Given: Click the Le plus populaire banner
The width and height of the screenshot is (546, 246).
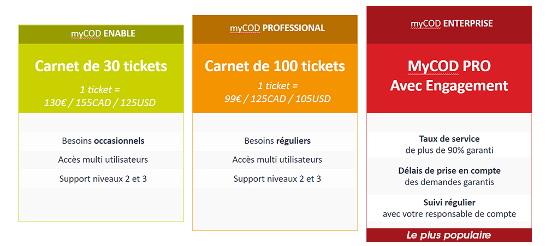Looking at the screenshot, I should coord(449,235).
